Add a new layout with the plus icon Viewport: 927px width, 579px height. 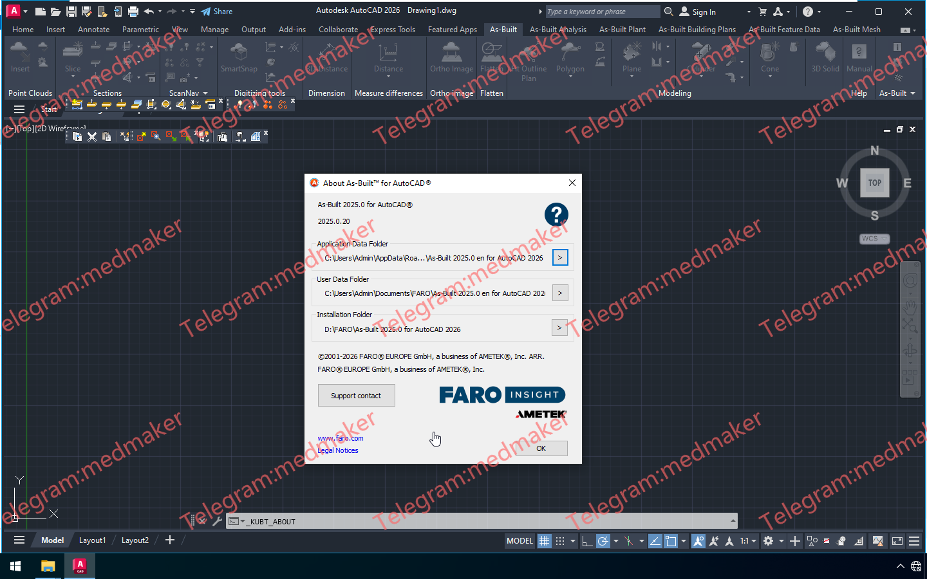coord(170,540)
